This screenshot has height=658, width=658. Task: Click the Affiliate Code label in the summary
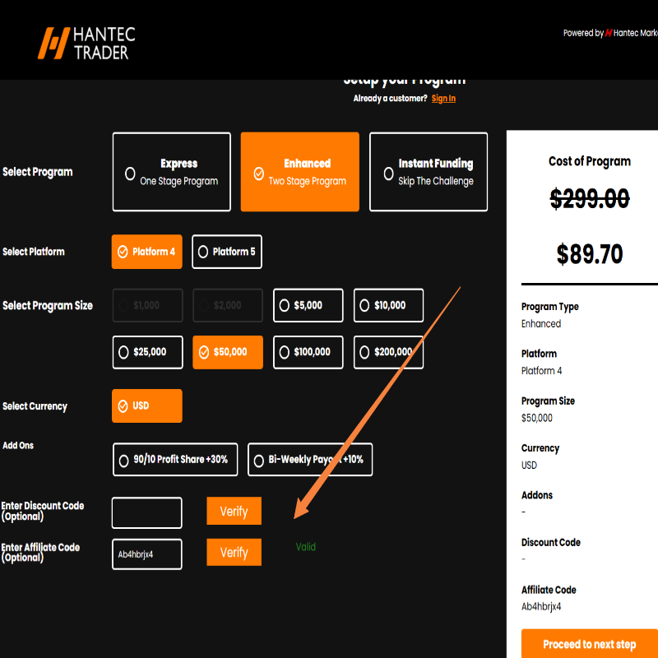(549, 590)
